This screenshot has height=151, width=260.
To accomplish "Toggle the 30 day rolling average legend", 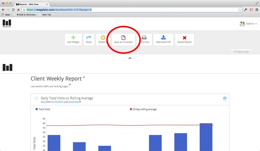I will [x=143, y=109].
